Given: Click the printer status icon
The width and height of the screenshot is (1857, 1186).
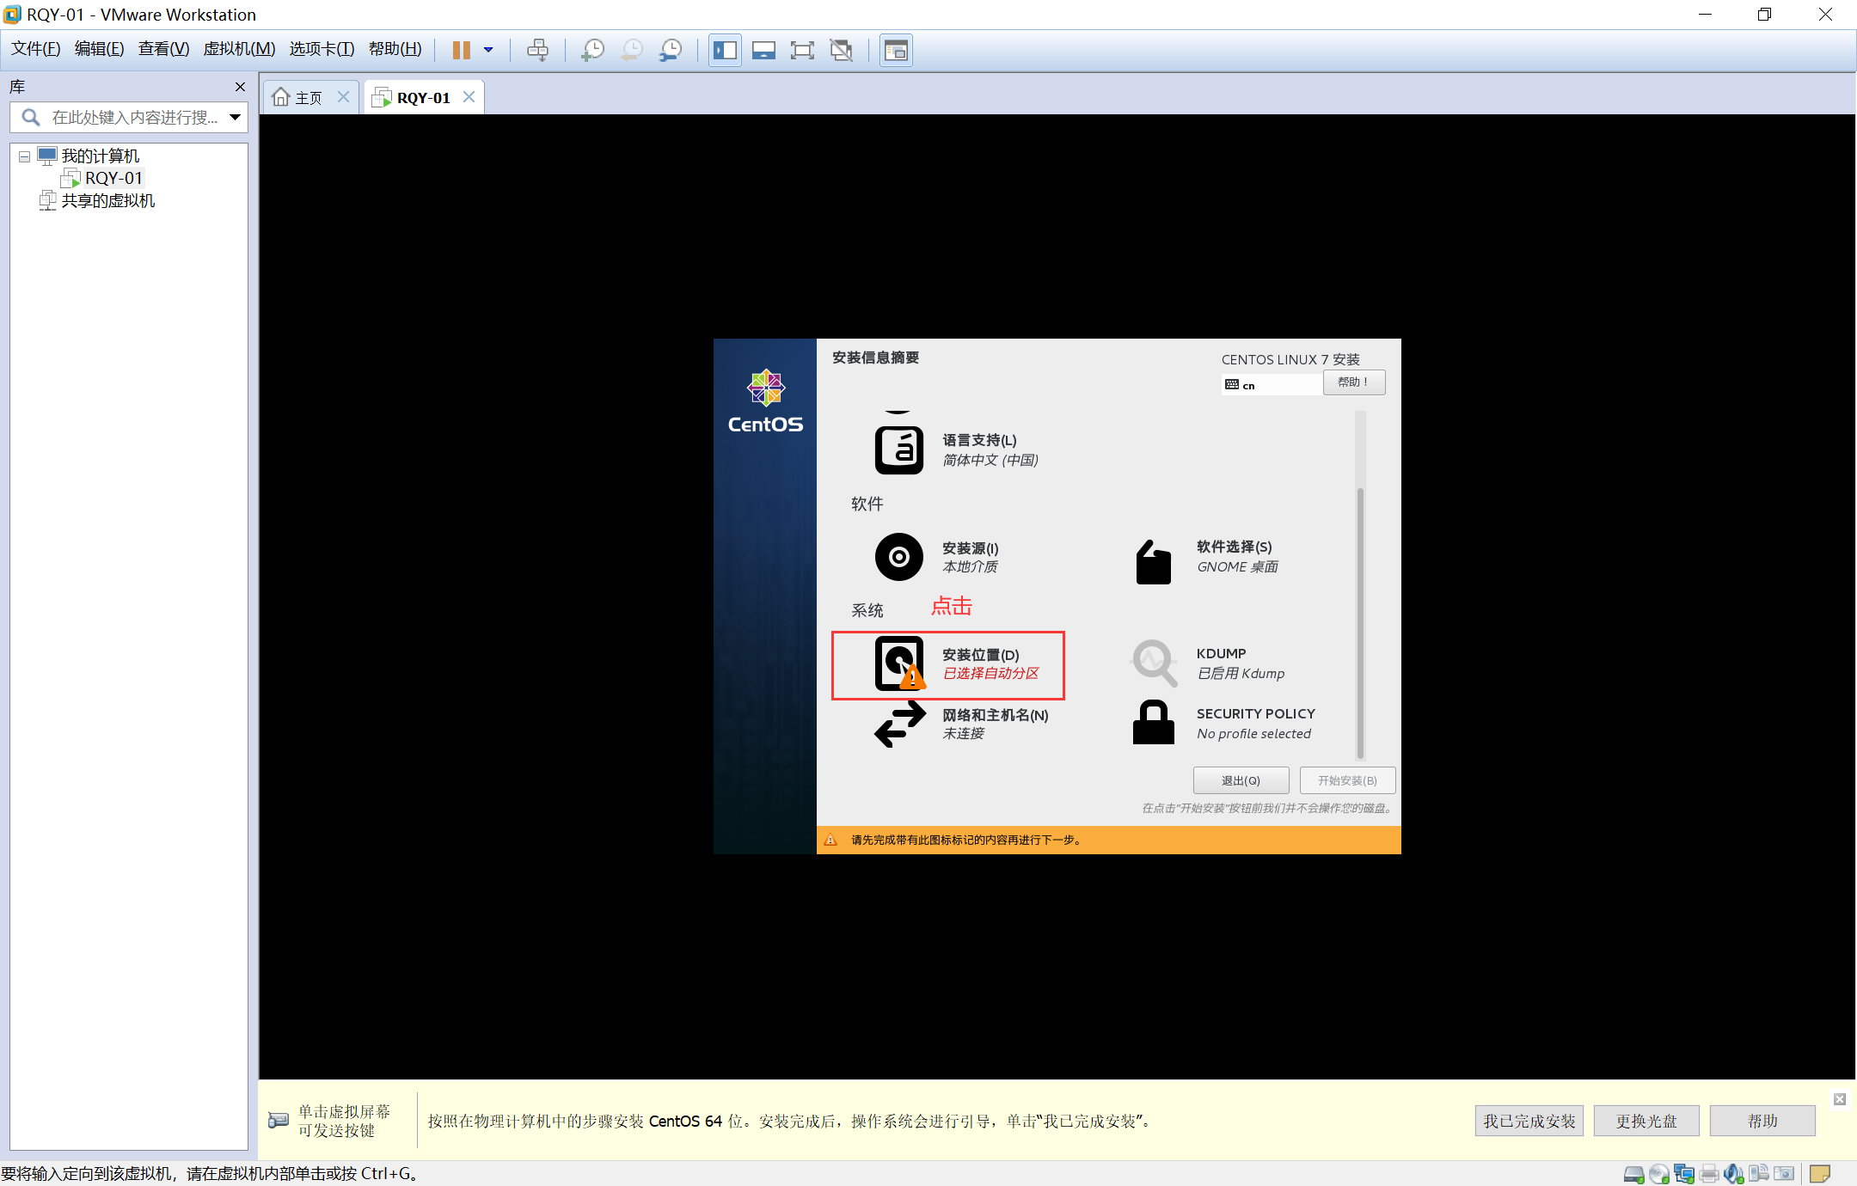Looking at the screenshot, I should coord(1709,1173).
